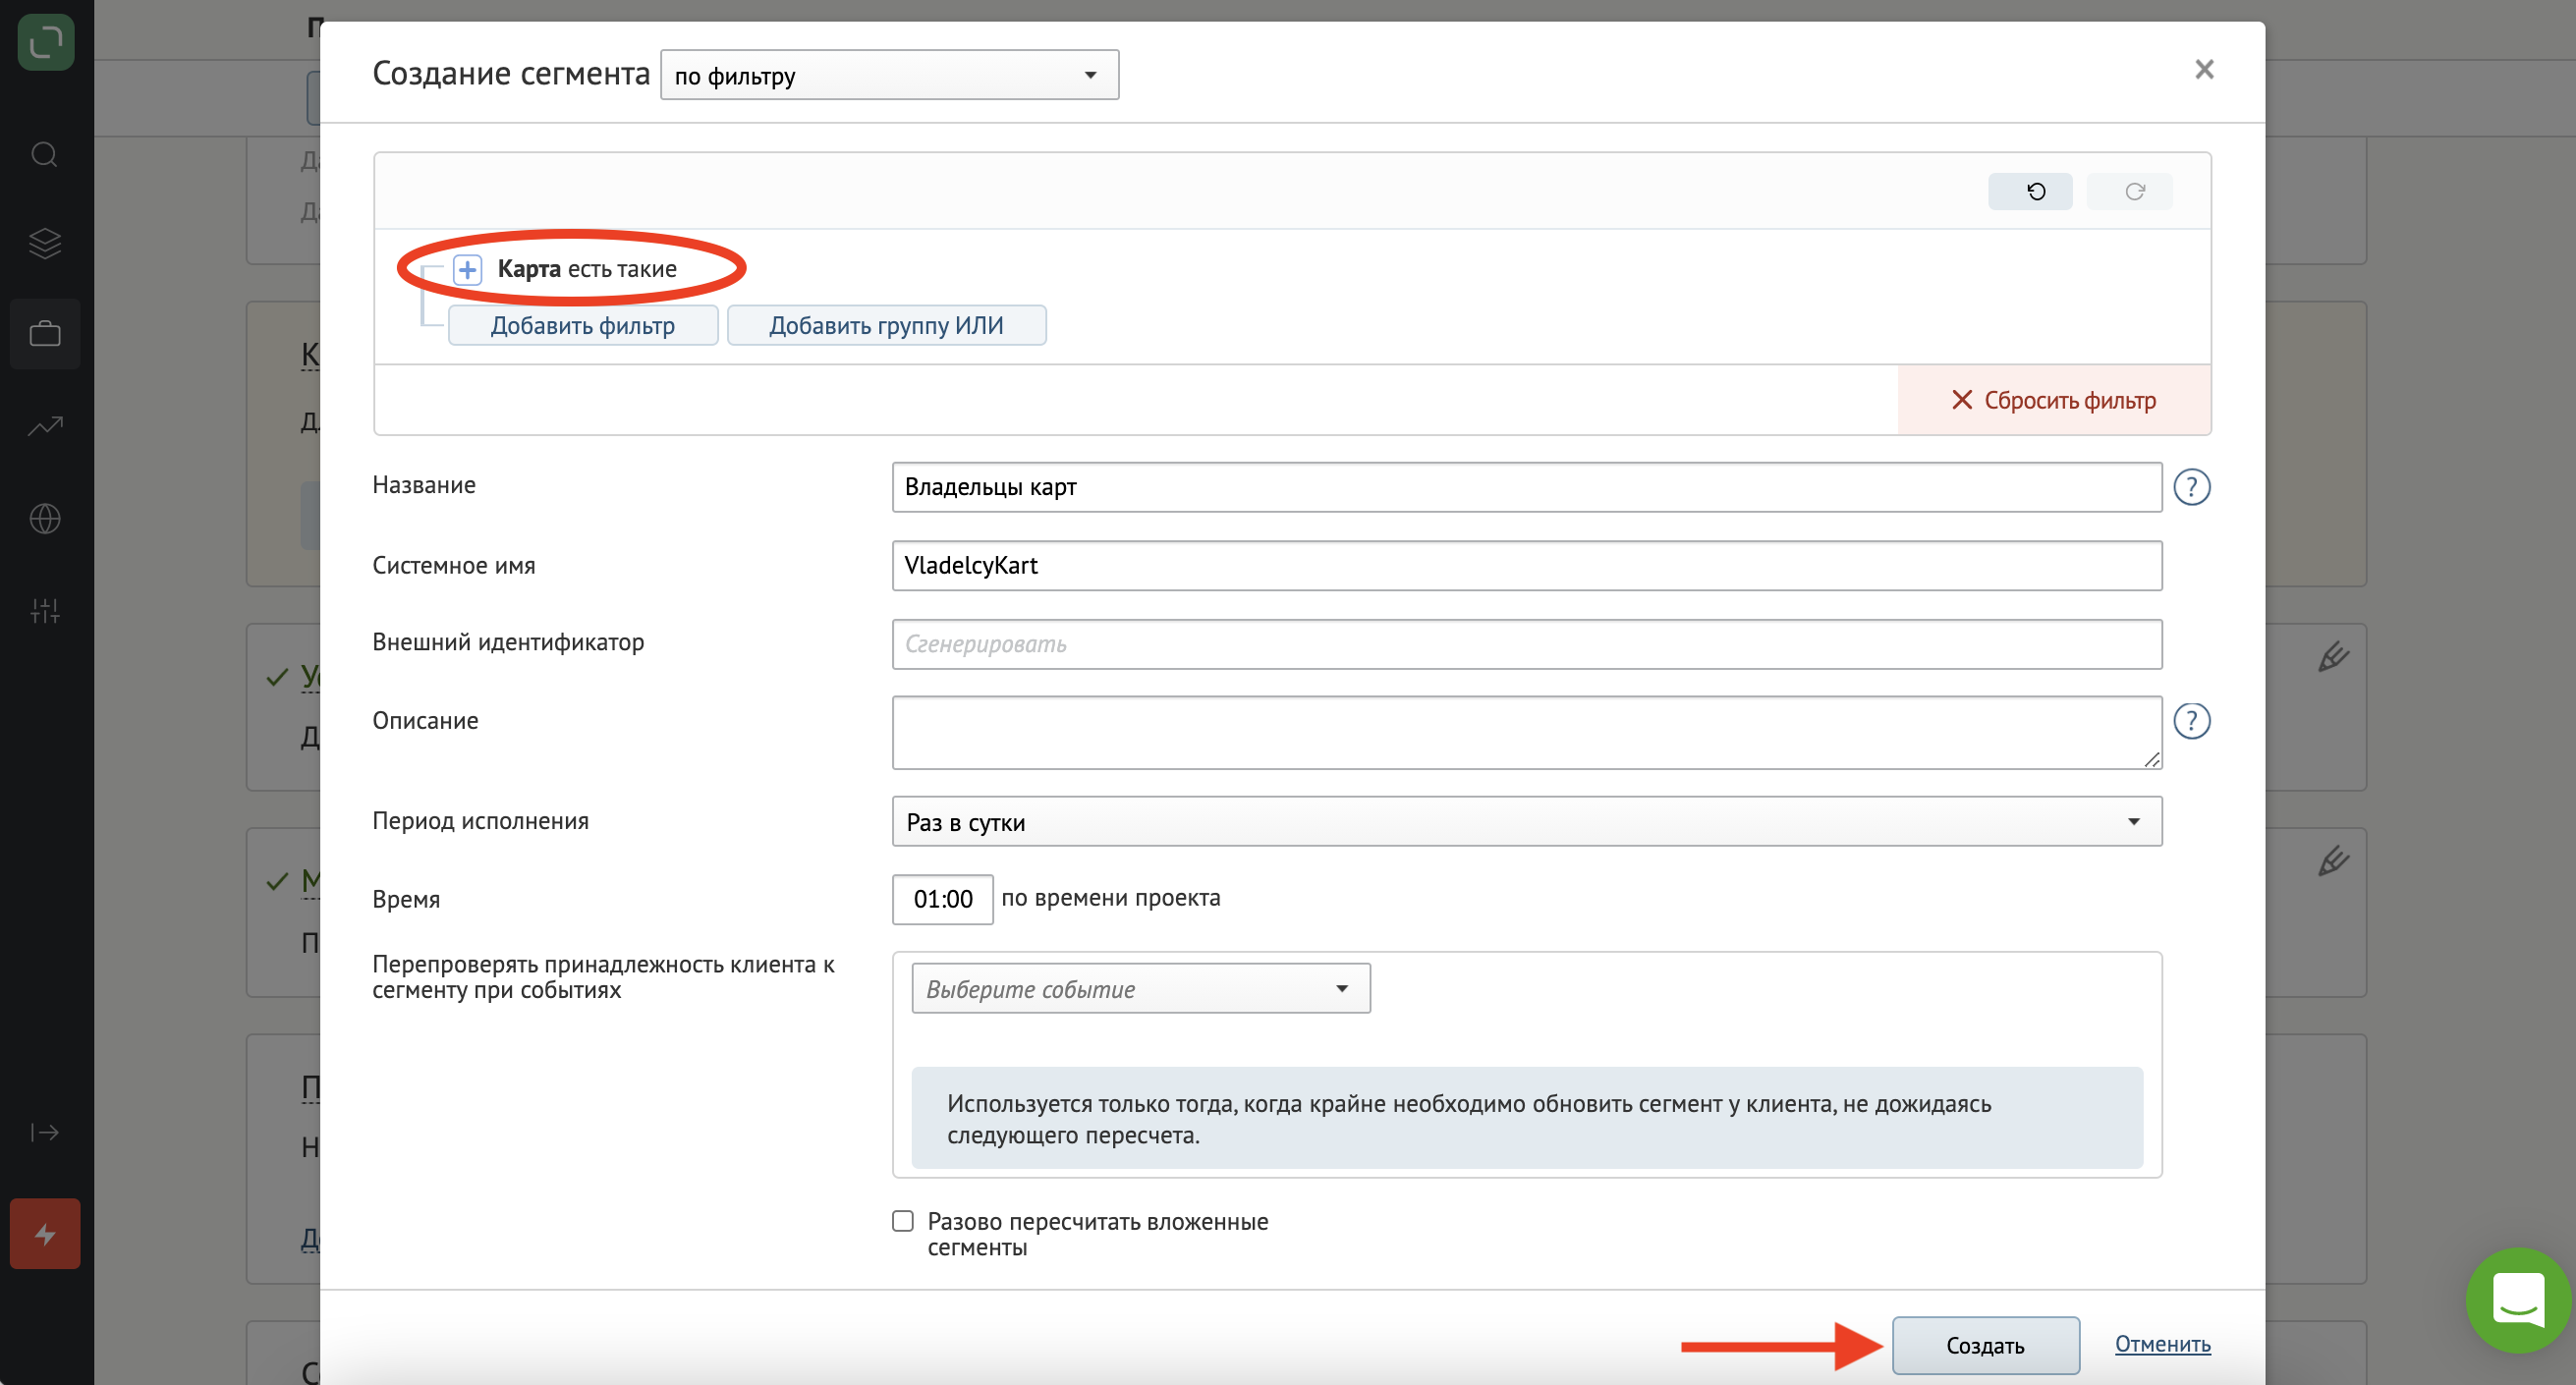Open the analytics trend icon in sidebar
2576x1385 pixels.
tap(45, 427)
